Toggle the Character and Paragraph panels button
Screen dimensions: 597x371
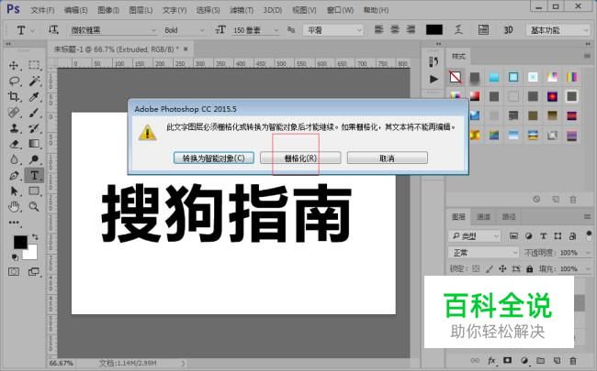point(483,29)
